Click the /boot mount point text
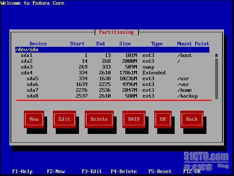The width and height of the screenshot is (234, 176). 184,56
